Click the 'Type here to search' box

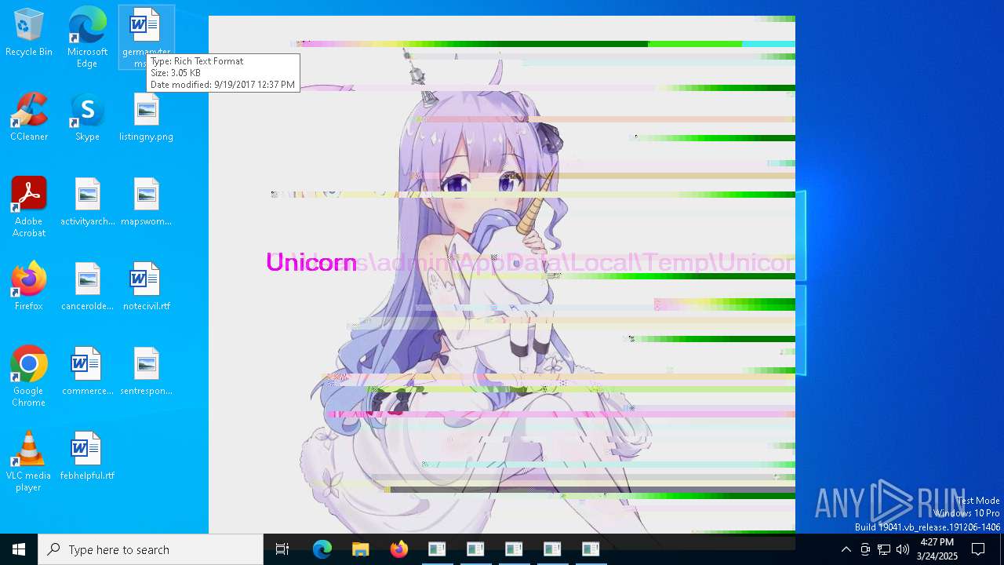point(151,549)
